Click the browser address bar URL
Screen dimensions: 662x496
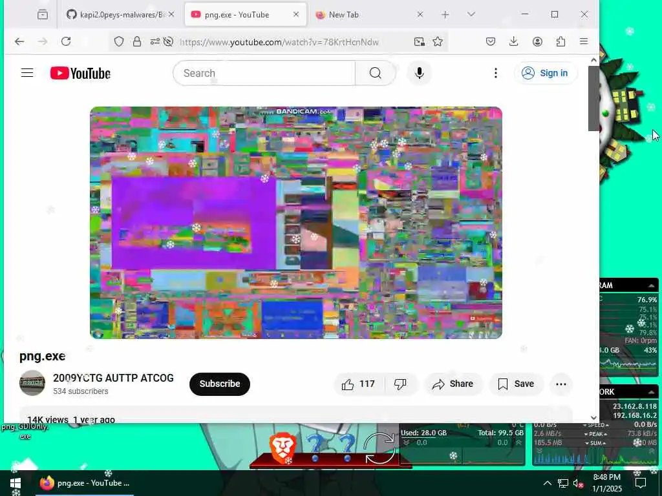[x=279, y=42]
